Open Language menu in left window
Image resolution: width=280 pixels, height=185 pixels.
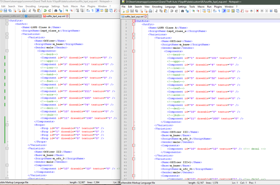(x=43, y=6)
